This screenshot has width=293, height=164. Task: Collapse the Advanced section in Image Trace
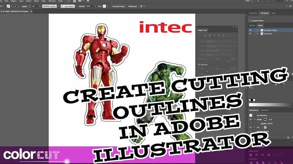click(x=199, y=65)
